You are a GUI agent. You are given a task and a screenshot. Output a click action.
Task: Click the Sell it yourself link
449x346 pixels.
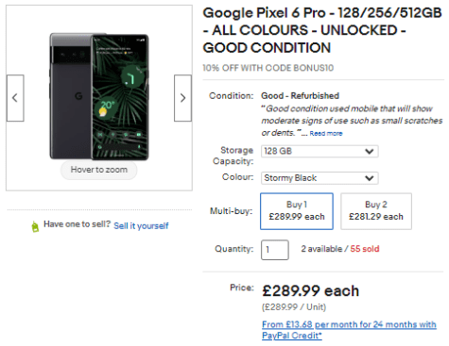click(141, 226)
